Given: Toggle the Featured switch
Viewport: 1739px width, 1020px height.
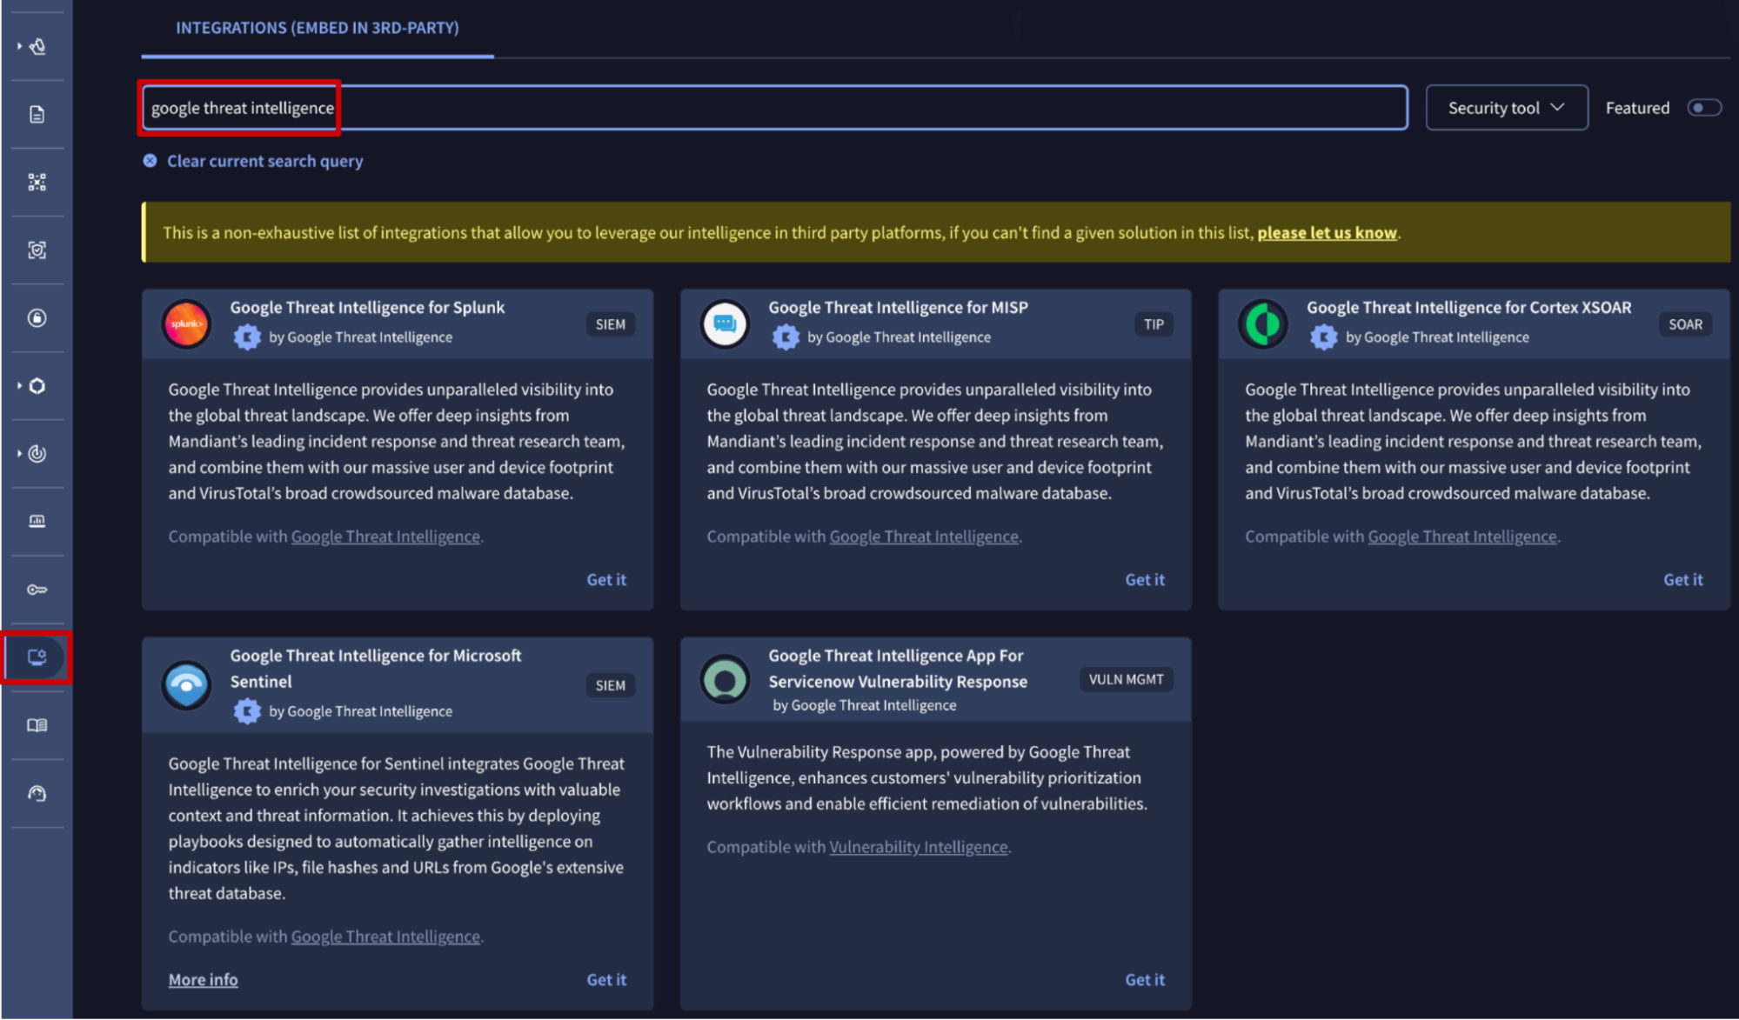Looking at the screenshot, I should [x=1704, y=108].
